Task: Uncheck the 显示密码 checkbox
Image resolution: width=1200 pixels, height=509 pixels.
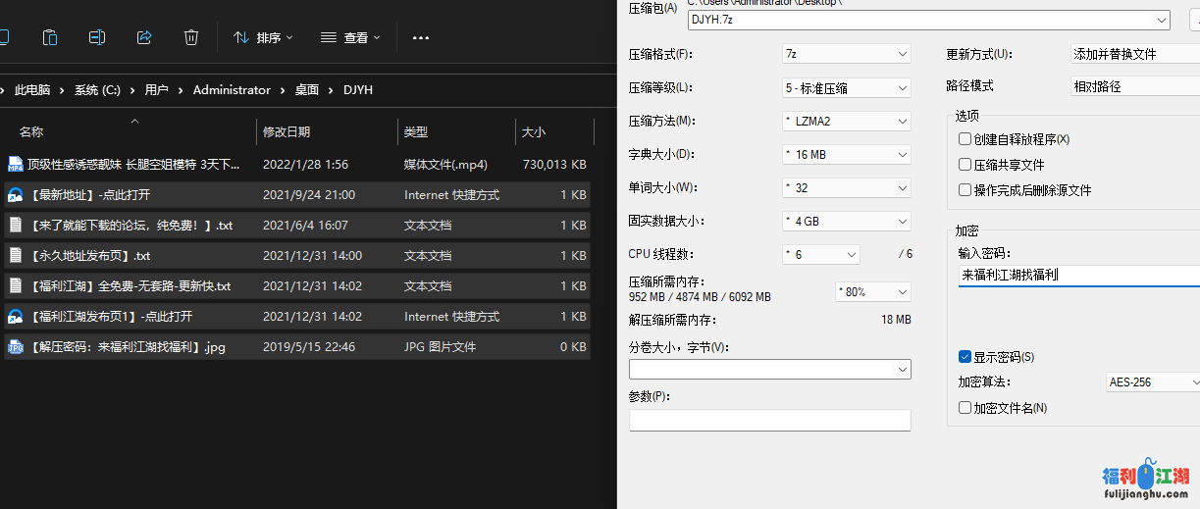Action: pos(965,357)
